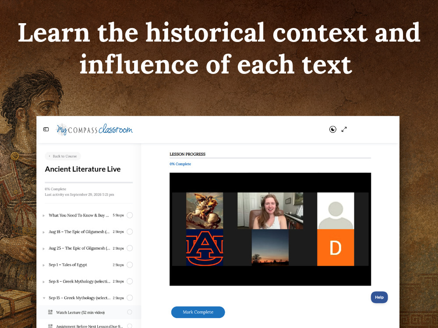This screenshot has height=328, width=438.
Task: Click the sunset photo participant tile
Action: [270, 248]
